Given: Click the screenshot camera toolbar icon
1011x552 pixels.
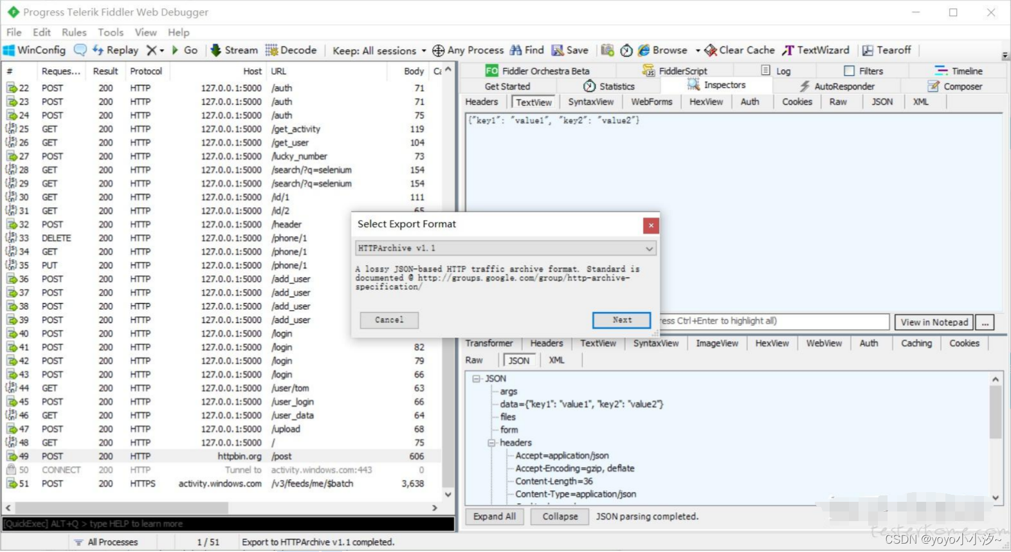Looking at the screenshot, I should 608,50.
